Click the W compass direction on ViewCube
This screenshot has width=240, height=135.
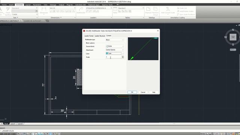pyautogui.click(x=226, y=37)
